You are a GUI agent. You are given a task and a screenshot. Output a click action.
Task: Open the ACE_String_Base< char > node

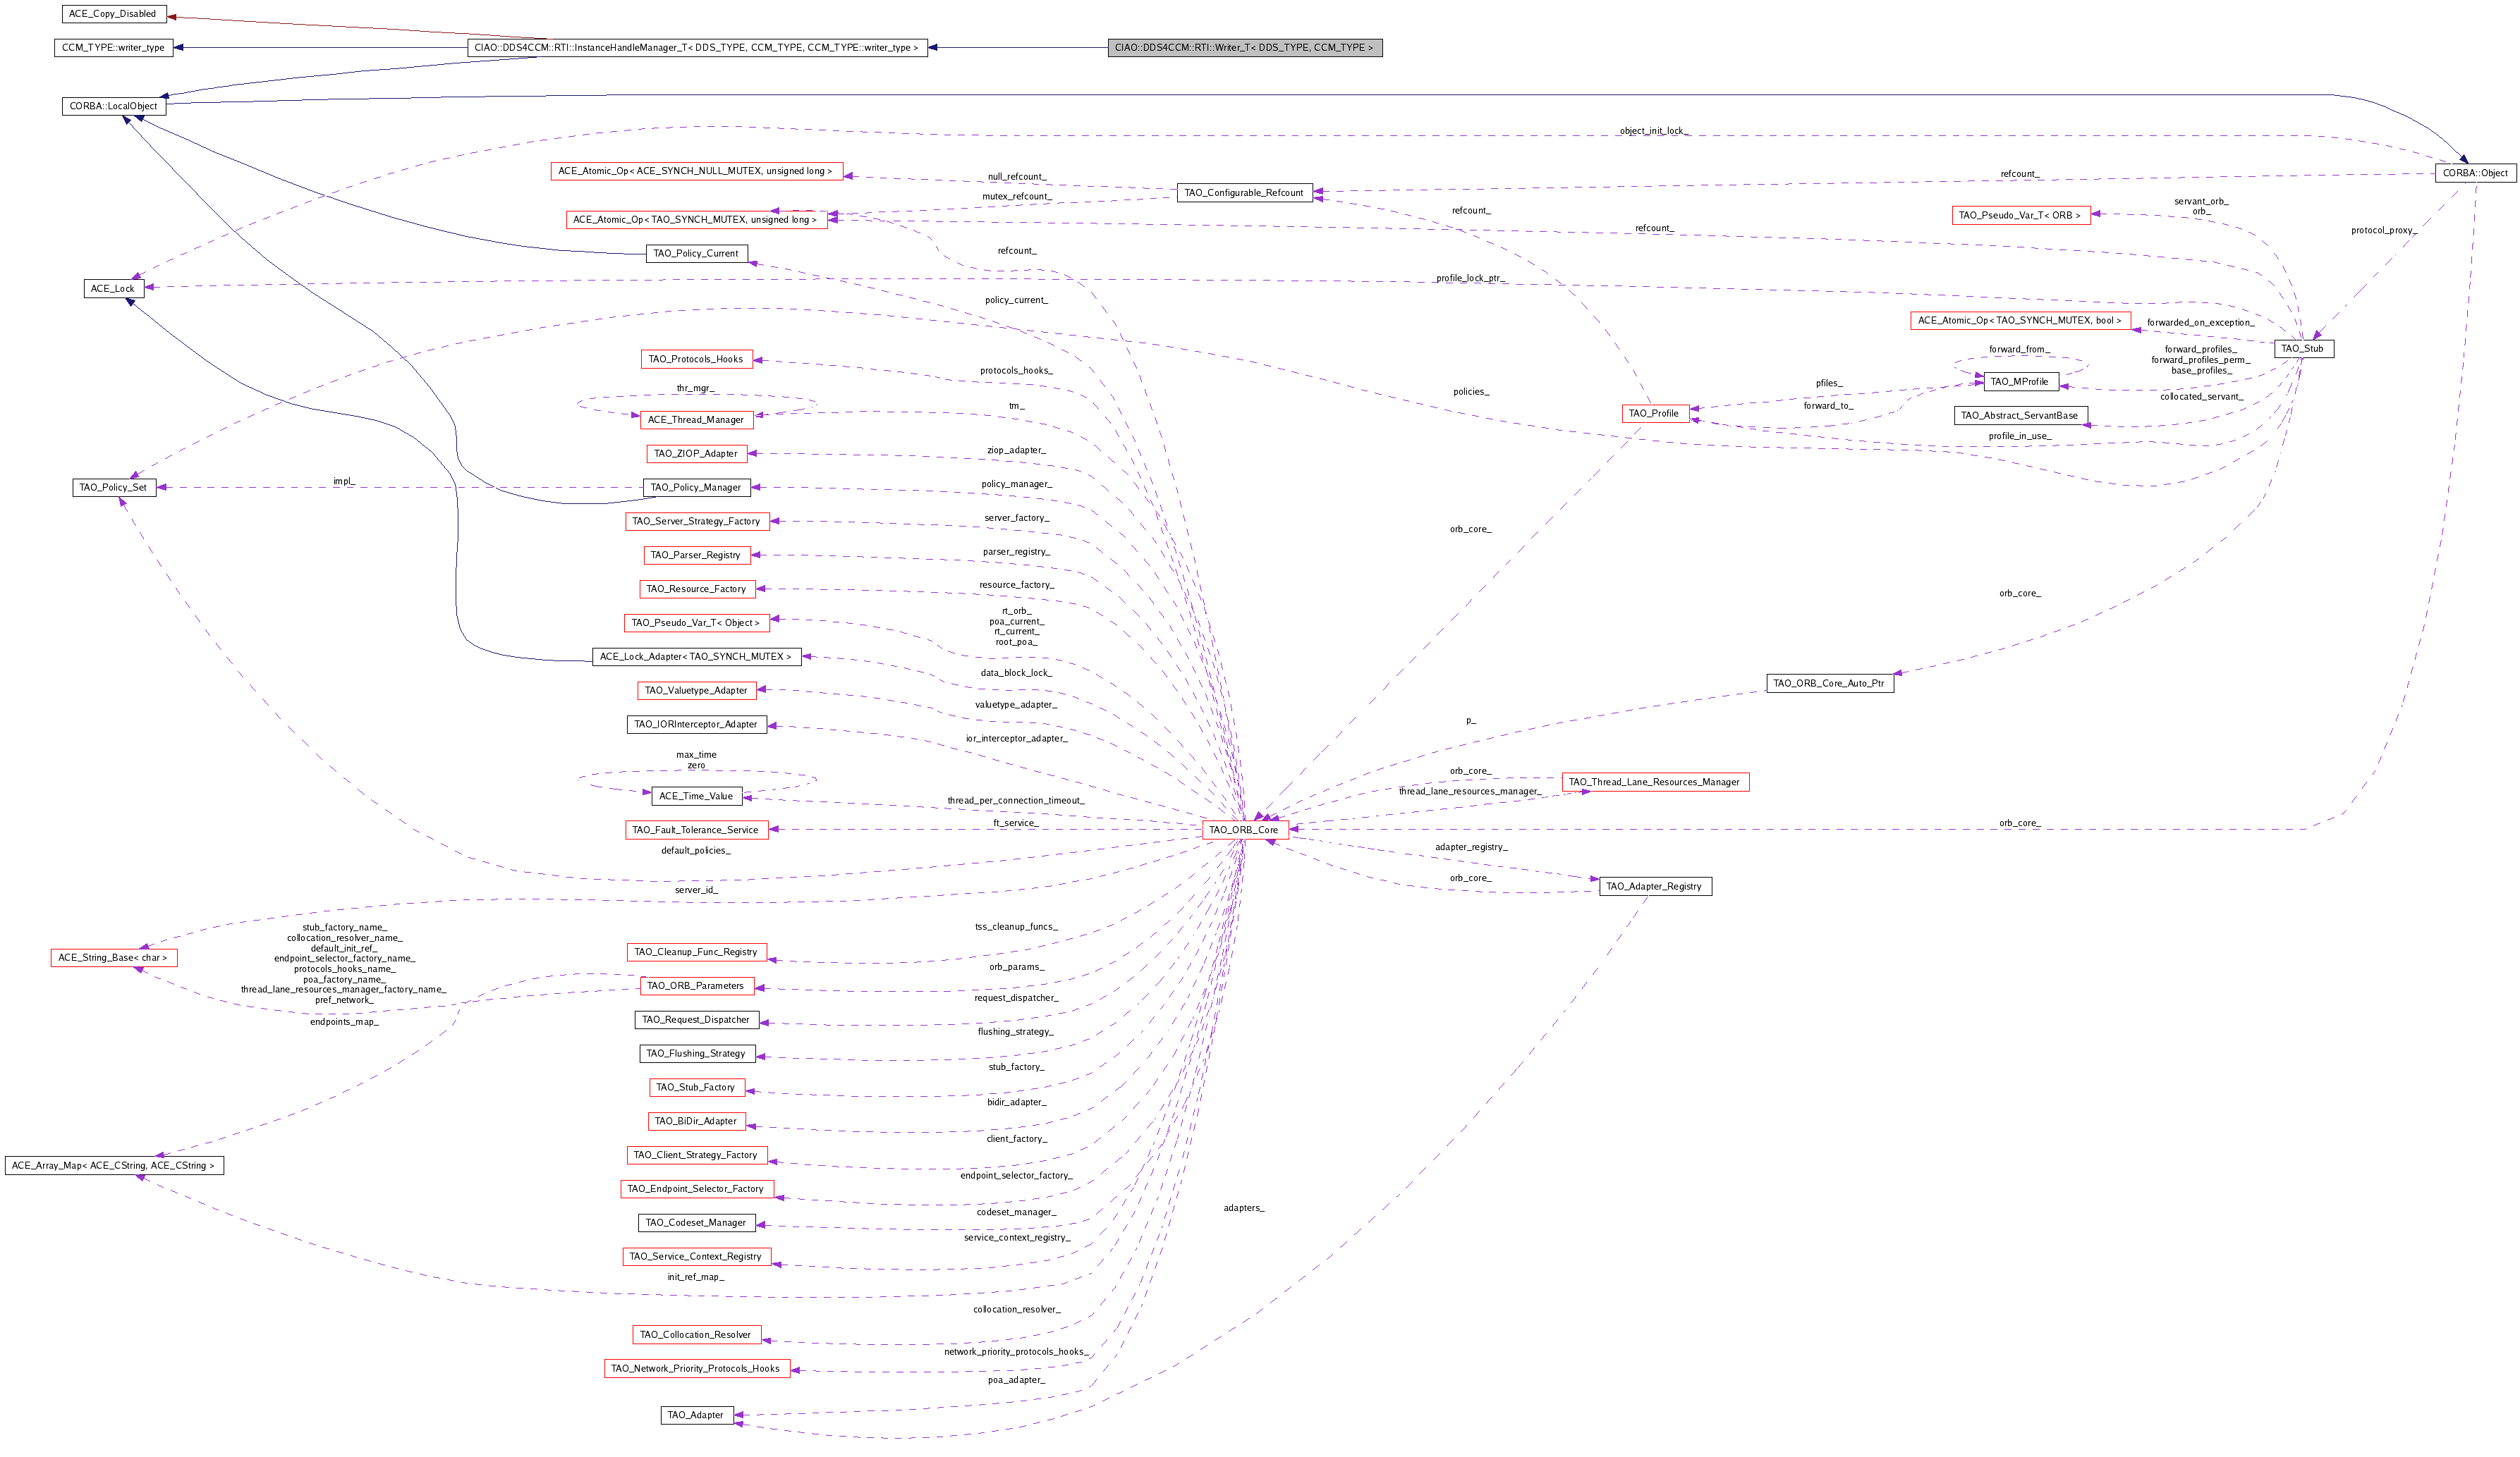coord(113,959)
